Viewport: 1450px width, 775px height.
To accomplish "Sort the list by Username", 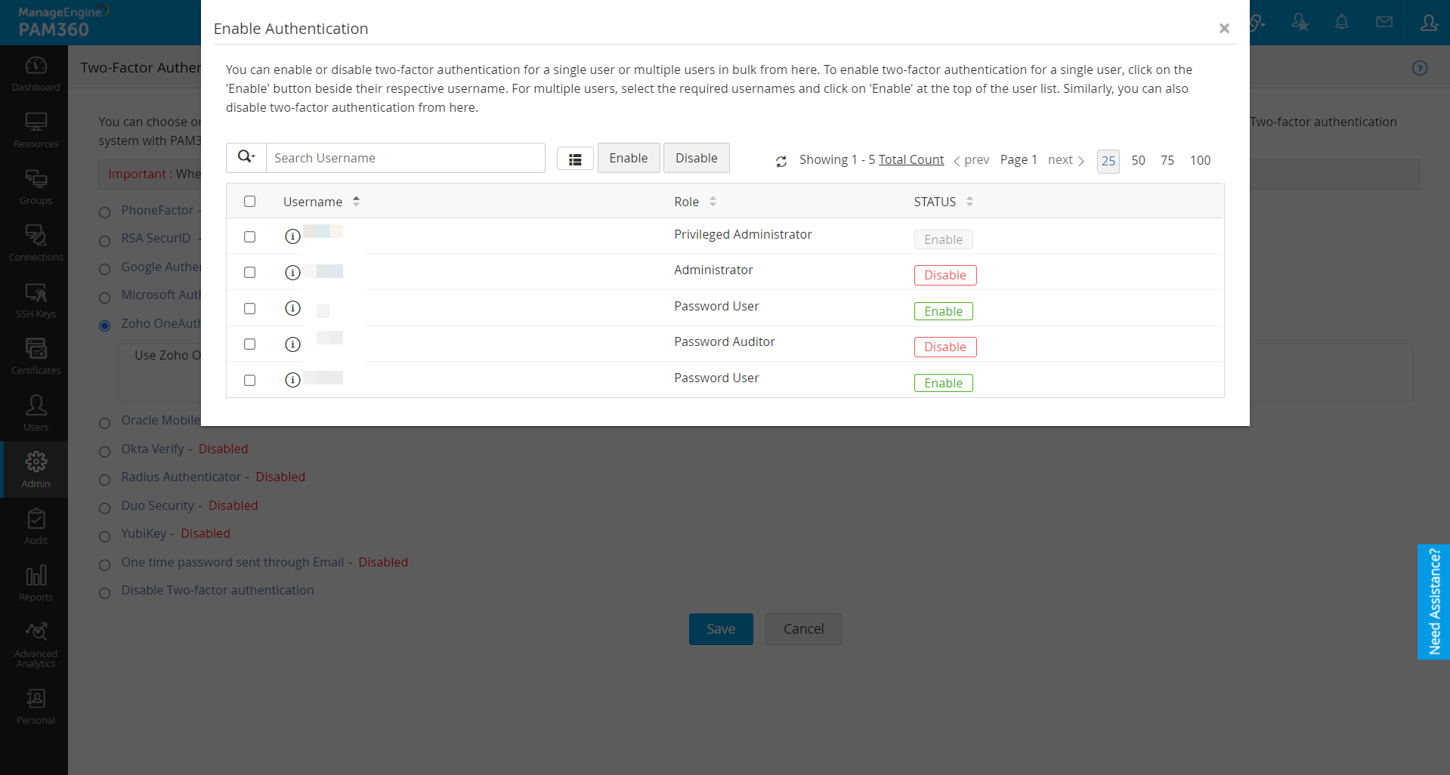I will coord(356,202).
